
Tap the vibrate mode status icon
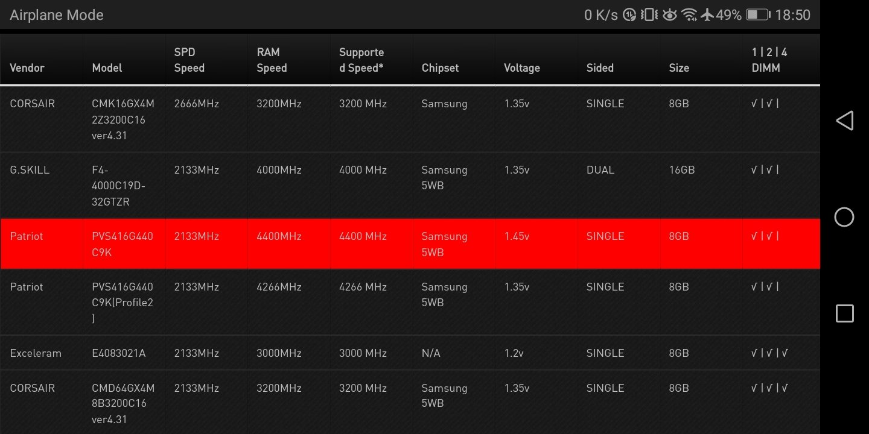click(649, 15)
